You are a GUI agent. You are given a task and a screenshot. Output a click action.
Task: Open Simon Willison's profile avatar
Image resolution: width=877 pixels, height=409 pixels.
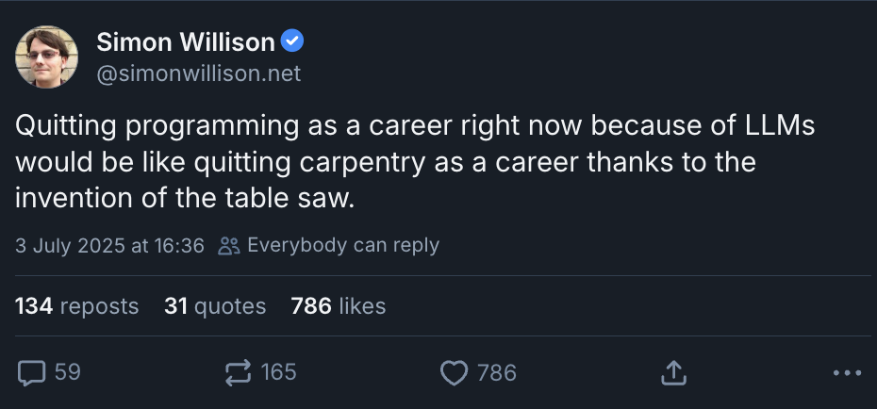(46, 57)
